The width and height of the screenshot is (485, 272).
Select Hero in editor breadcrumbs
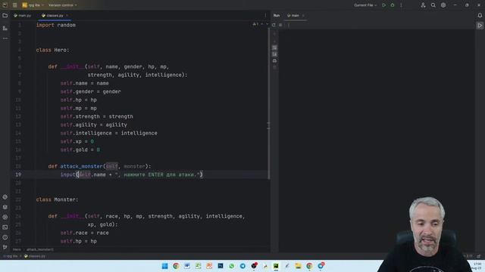pyautogui.click(x=17, y=249)
